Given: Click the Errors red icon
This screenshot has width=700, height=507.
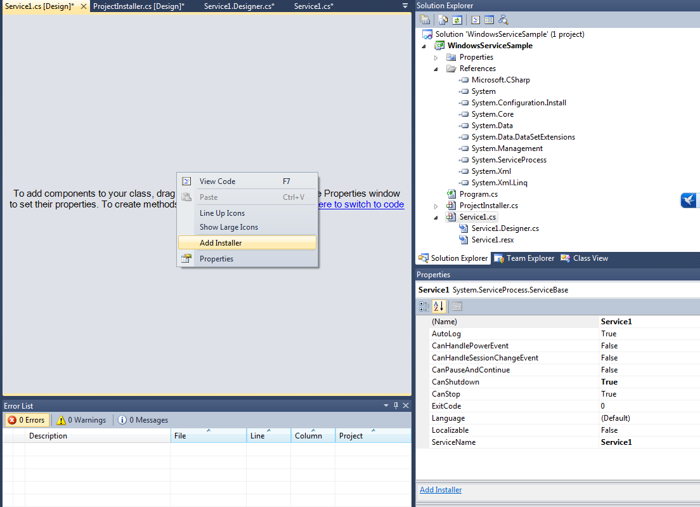Looking at the screenshot, I should pos(12,420).
